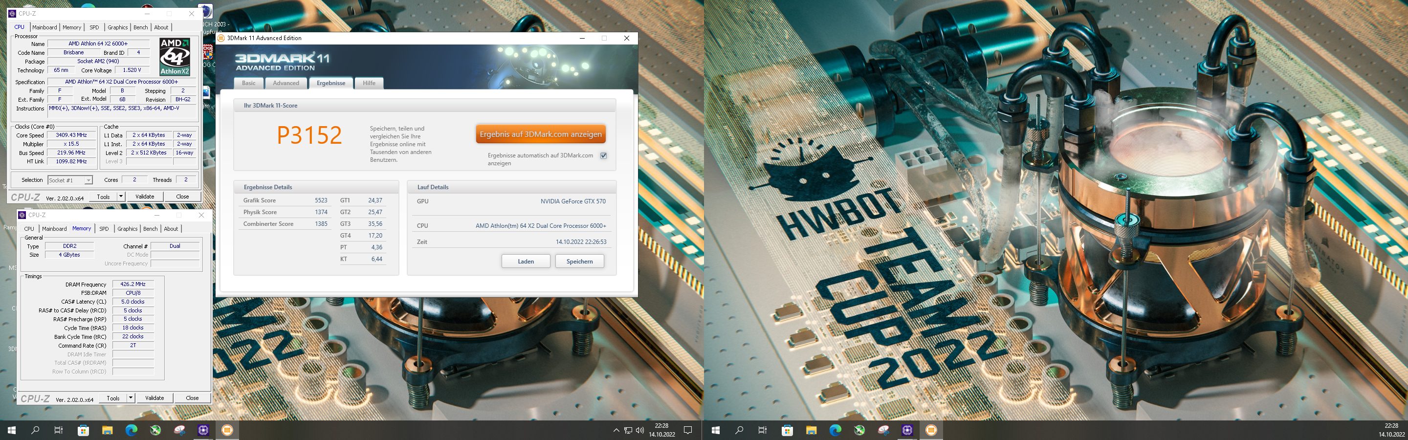The width and height of the screenshot is (1408, 440).
Task: Open the volume tray icon
Action: [640, 430]
